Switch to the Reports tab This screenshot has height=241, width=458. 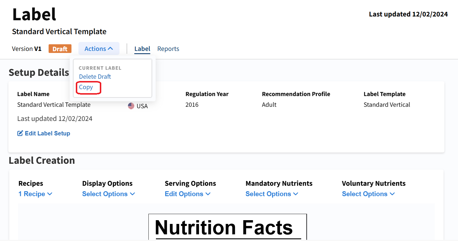click(168, 49)
